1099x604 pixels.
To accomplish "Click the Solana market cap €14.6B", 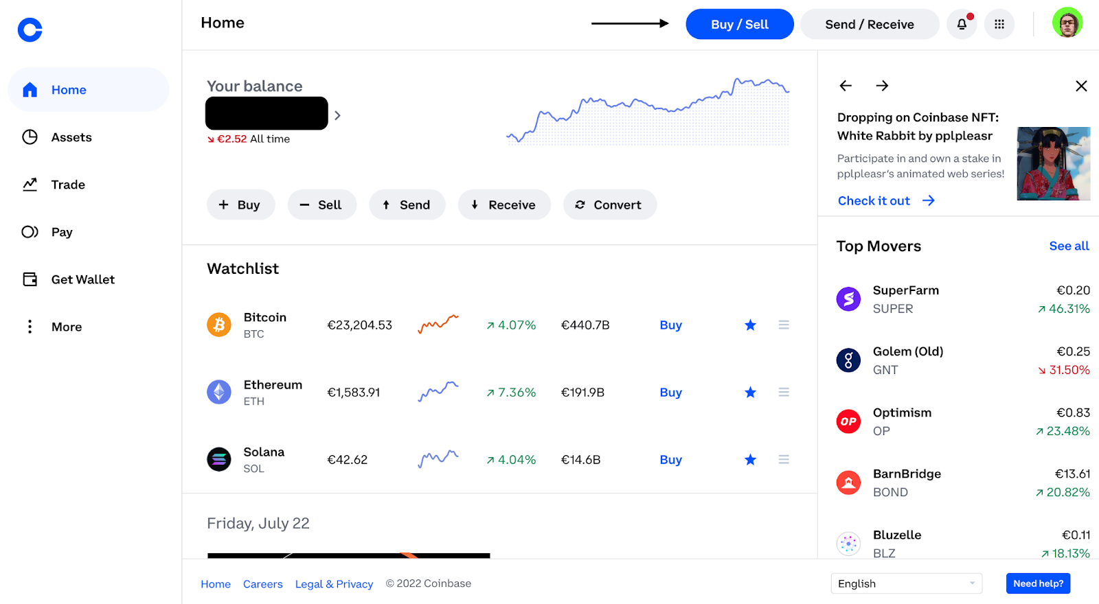I will pos(580,459).
